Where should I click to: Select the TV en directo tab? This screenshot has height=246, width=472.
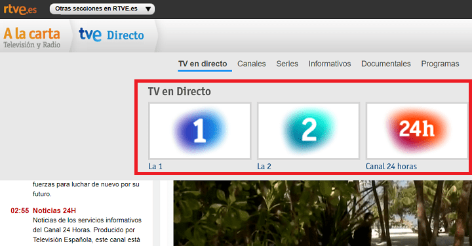pyautogui.click(x=203, y=64)
